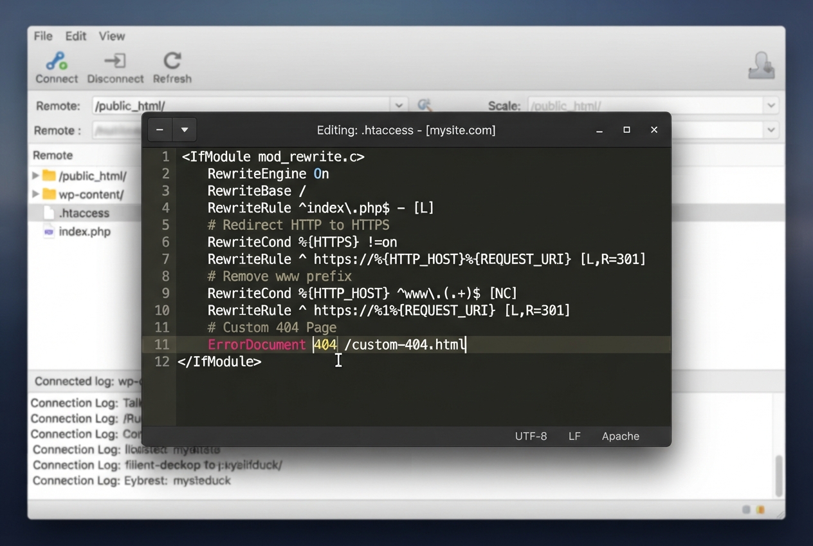The height and width of the screenshot is (546, 813).
Task: Click the highlighted '404' in editor
Action: click(x=325, y=344)
